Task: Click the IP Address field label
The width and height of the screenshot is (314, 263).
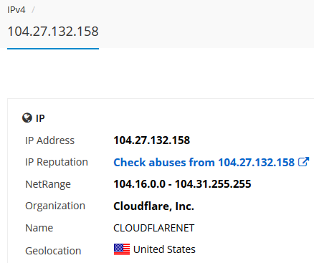Action: coord(49,140)
